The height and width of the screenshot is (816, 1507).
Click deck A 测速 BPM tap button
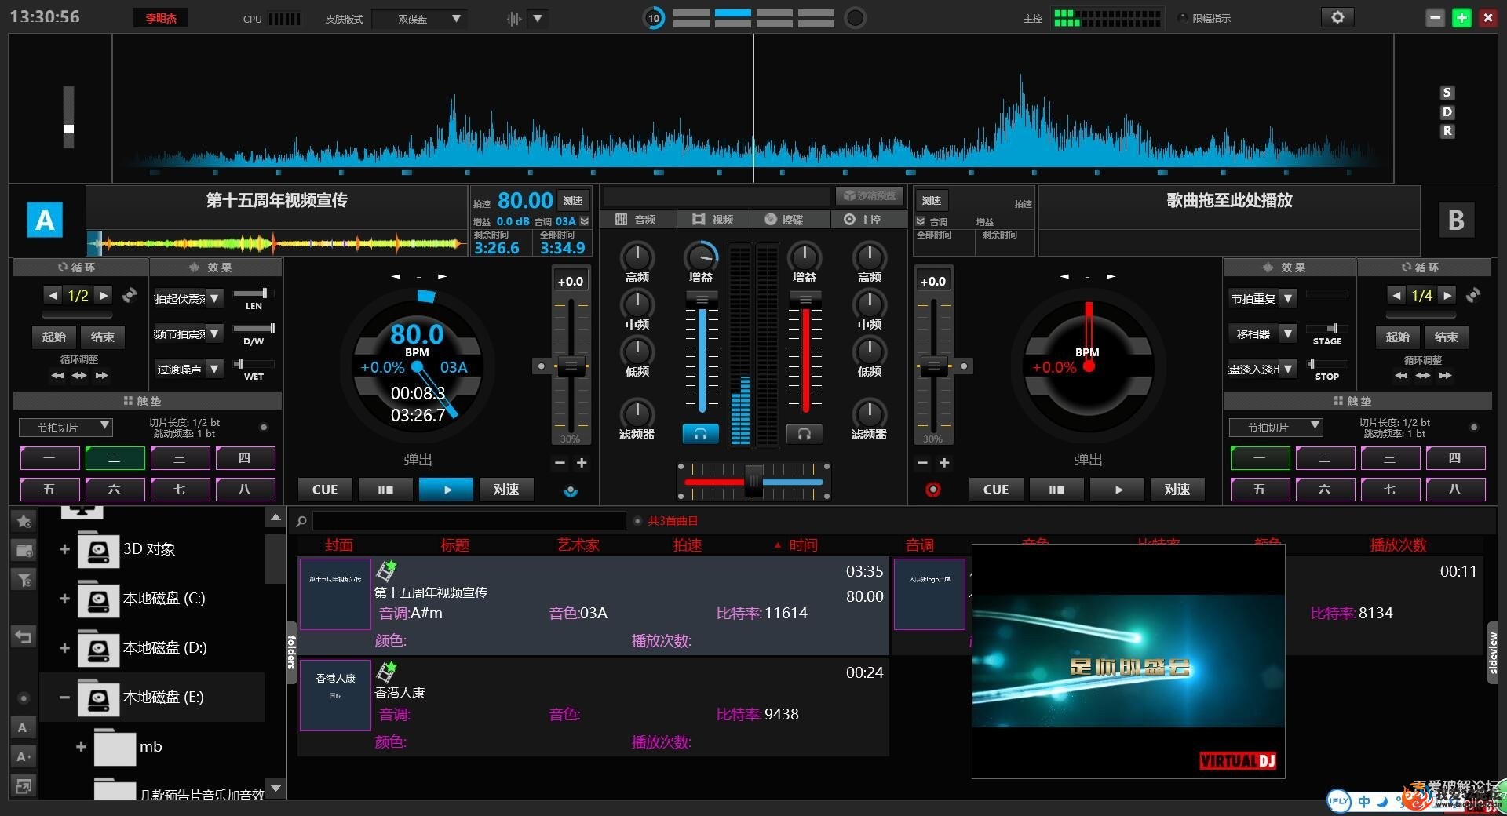tap(573, 201)
